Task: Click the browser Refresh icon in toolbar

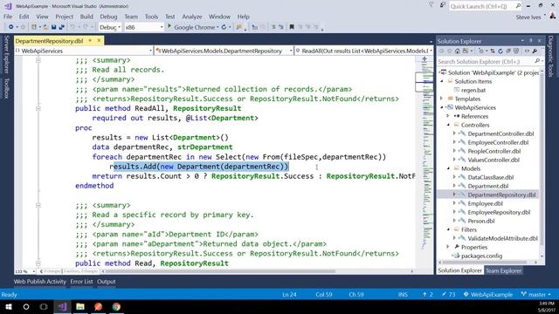Action: click(x=224, y=27)
